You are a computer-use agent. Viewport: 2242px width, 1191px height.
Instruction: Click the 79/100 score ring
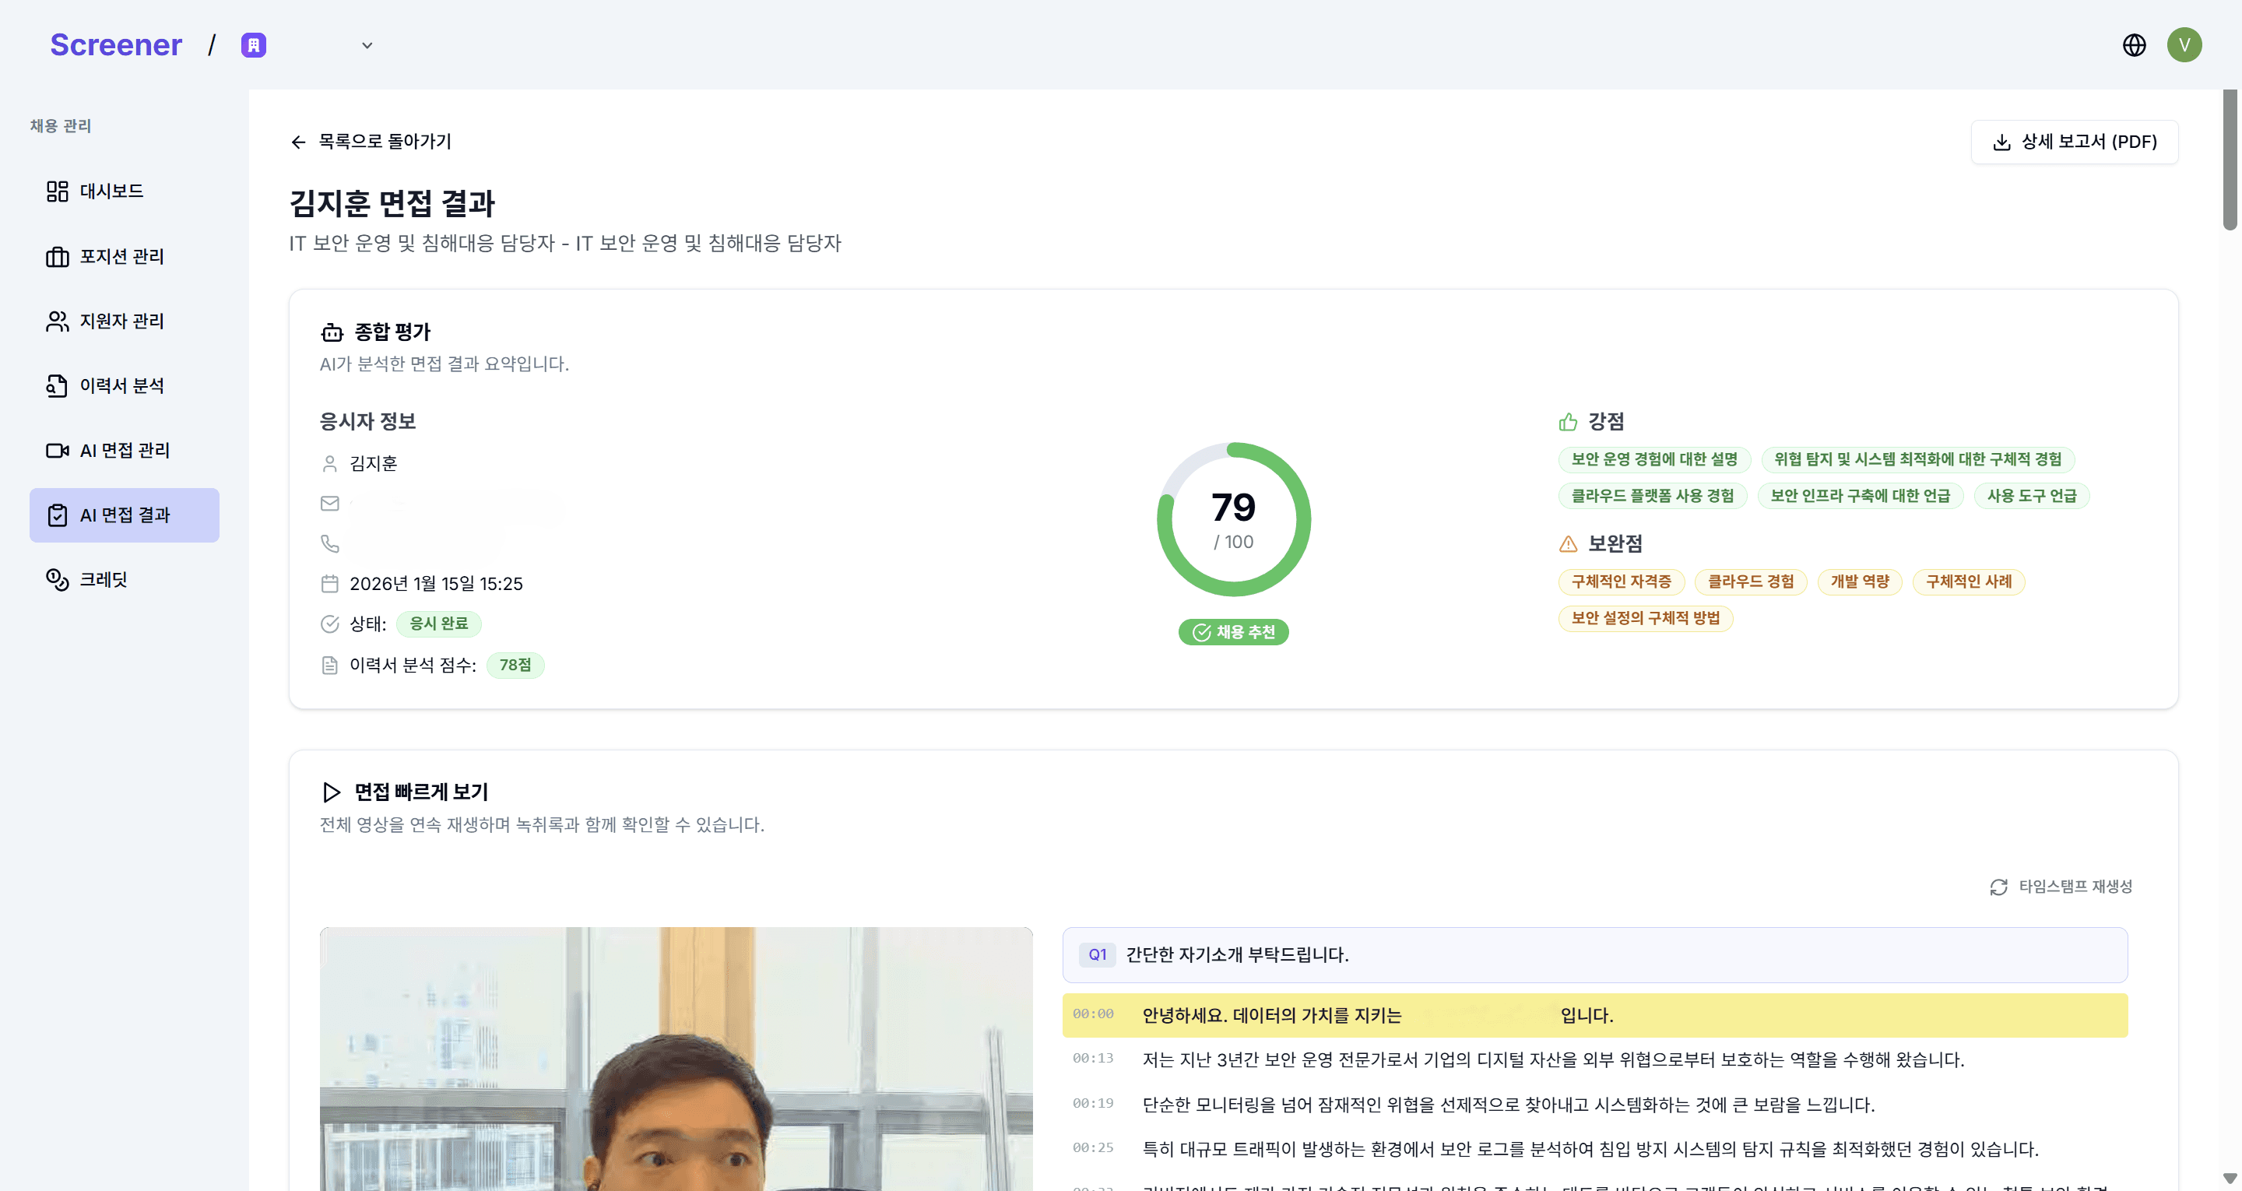pyautogui.click(x=1233, y=519)
